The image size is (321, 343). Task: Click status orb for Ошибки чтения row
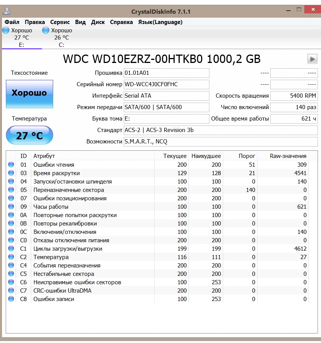pos(11,164)
